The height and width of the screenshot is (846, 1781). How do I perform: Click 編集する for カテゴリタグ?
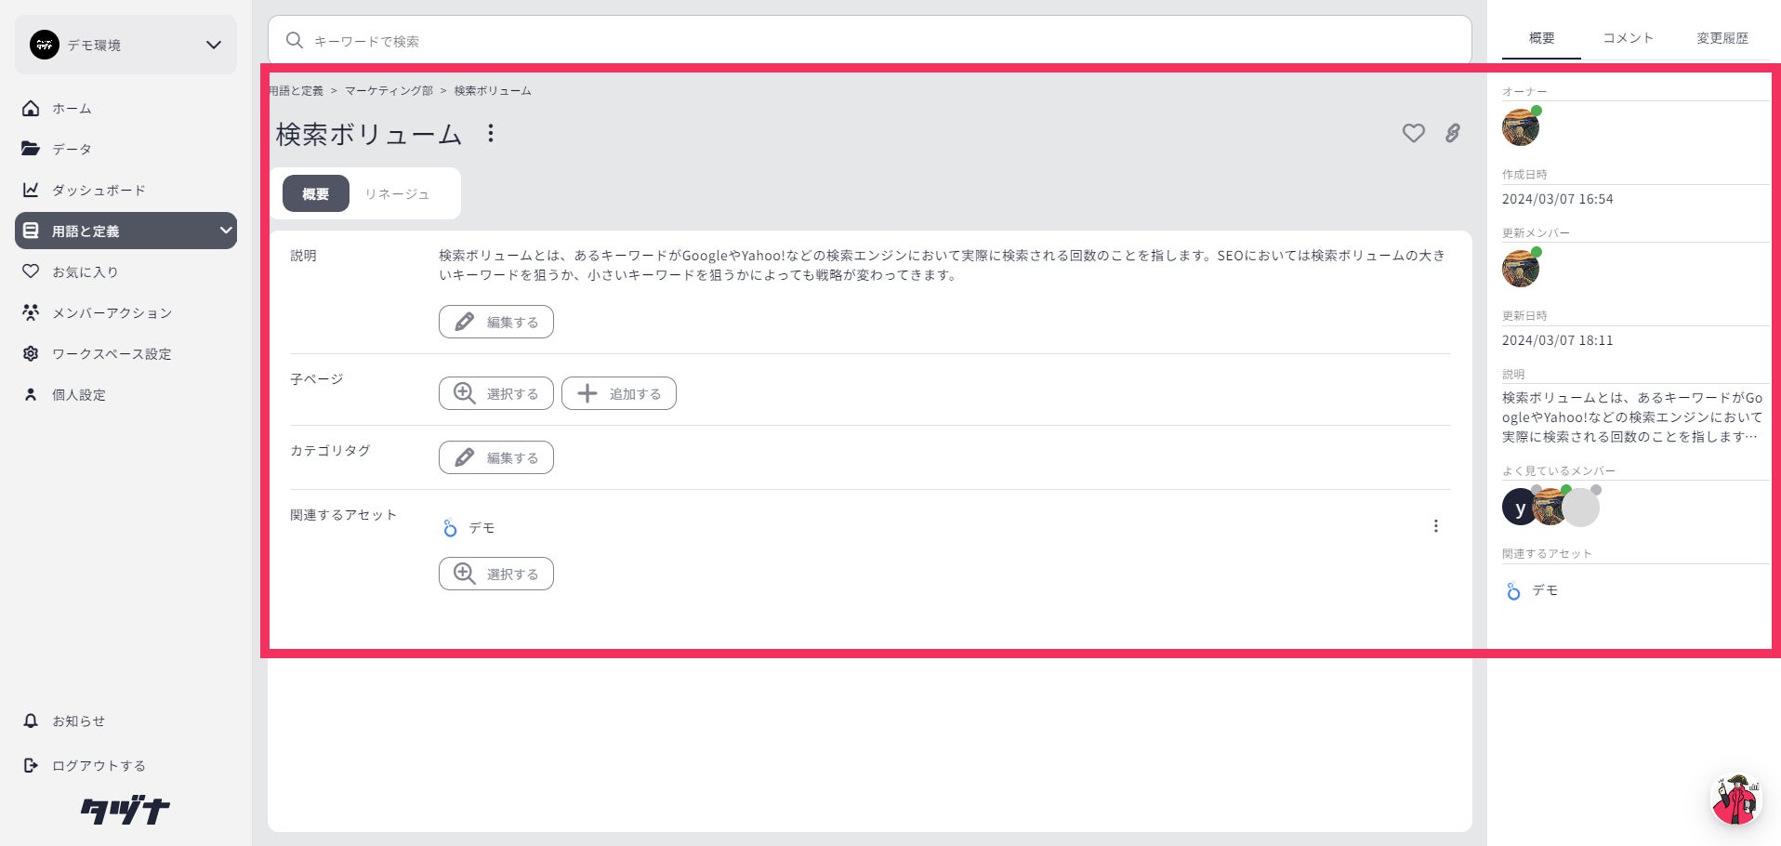click(495, 457)
